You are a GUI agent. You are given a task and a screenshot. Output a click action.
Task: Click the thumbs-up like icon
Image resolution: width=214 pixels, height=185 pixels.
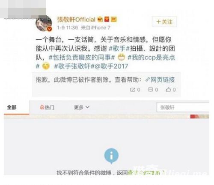click(168, 90)
